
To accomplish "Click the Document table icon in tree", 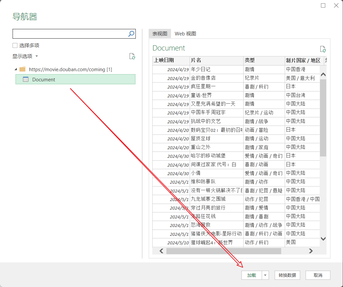I will coord(25,79).
